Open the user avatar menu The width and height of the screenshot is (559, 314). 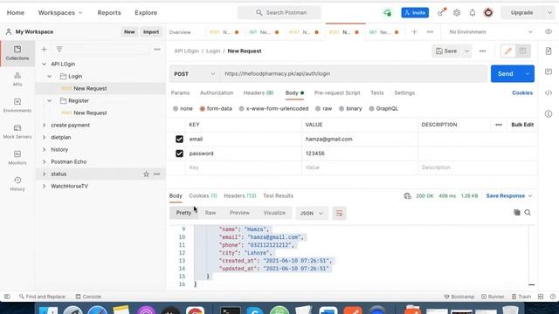point(488,13)
